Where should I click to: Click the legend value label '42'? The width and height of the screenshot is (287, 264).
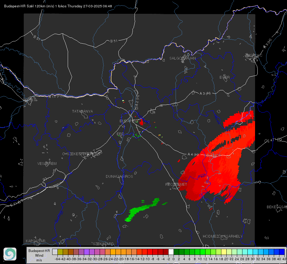(284, 259)
